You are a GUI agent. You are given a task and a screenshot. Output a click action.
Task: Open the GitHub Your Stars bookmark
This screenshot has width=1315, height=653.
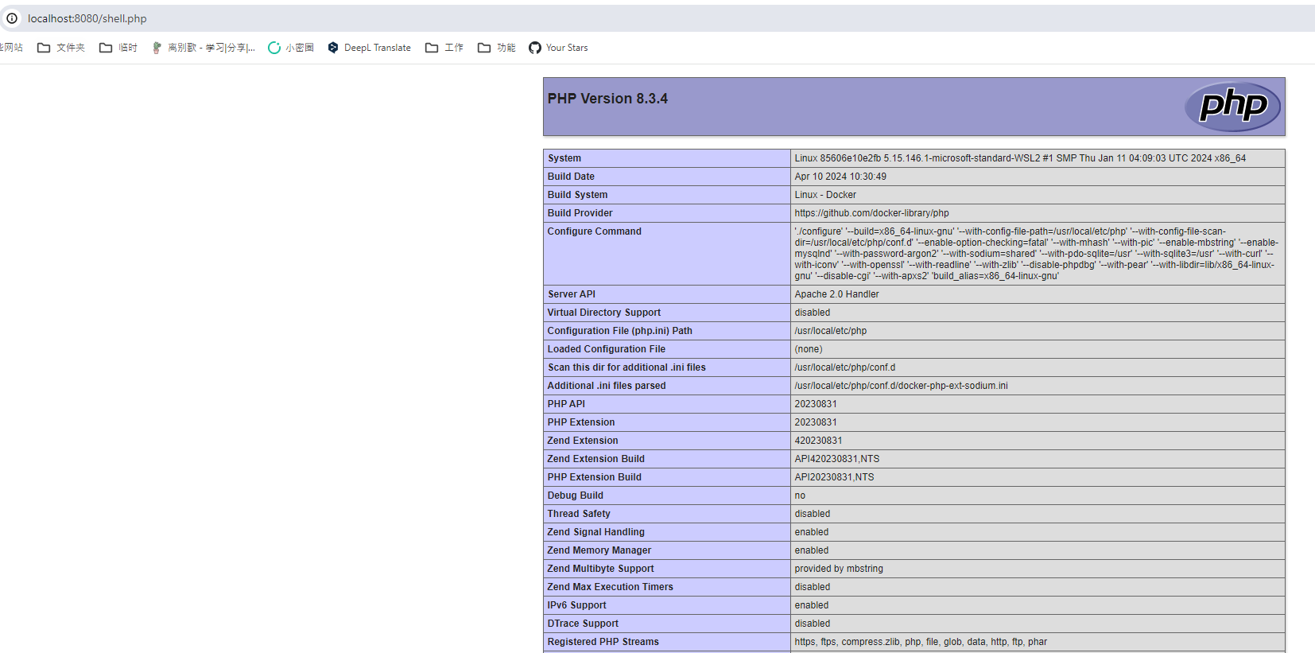558,48
